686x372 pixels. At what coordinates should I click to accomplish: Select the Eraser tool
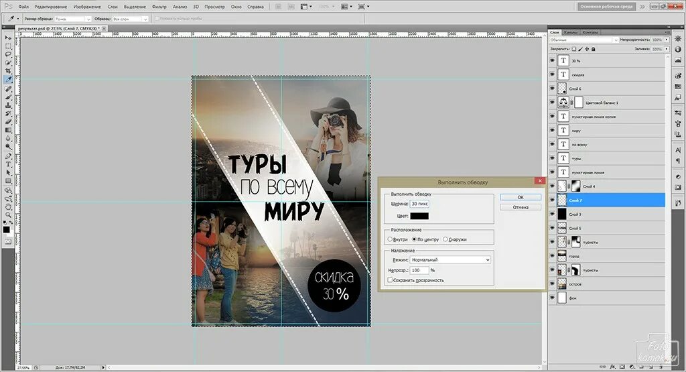(x=8, y=122)
